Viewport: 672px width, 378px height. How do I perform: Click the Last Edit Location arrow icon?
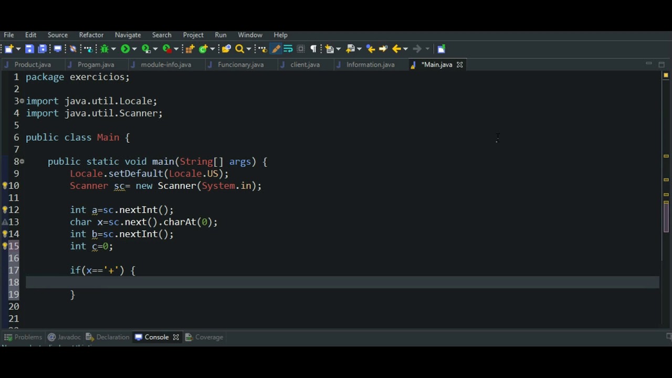[371, 49]
